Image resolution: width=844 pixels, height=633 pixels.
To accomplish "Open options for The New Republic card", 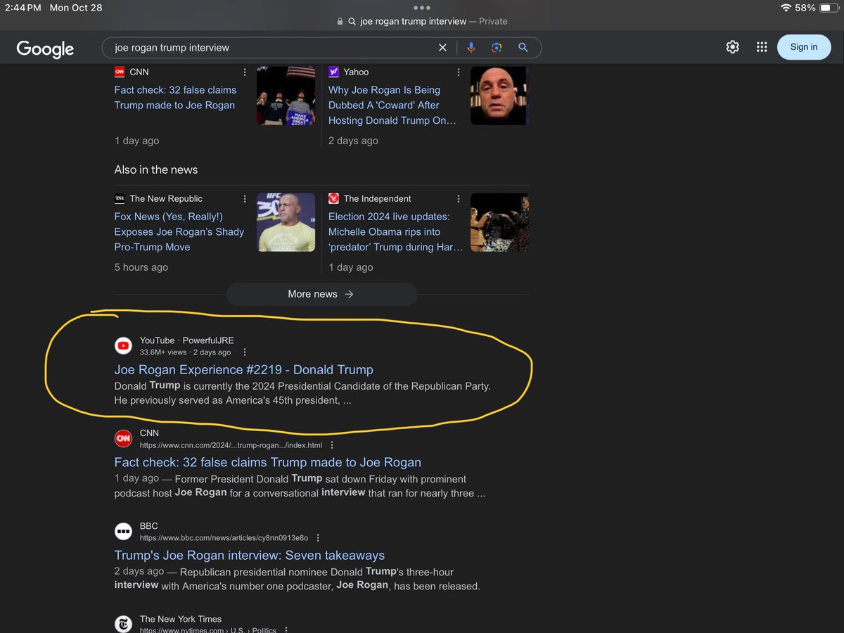I will click(245, 199).
